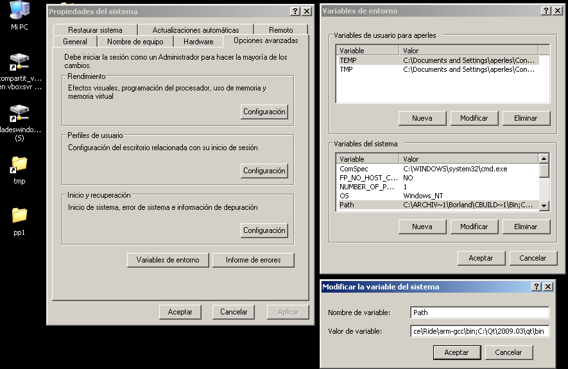Select the ComSpec system variable row
This screenshot has width=568, height=369.
pyautogui.click(x=438, y=169)
